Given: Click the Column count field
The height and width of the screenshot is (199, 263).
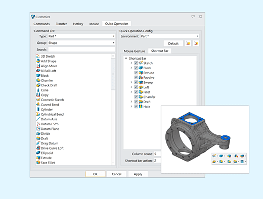Looking at the screenshot, I should coord(157,154).
